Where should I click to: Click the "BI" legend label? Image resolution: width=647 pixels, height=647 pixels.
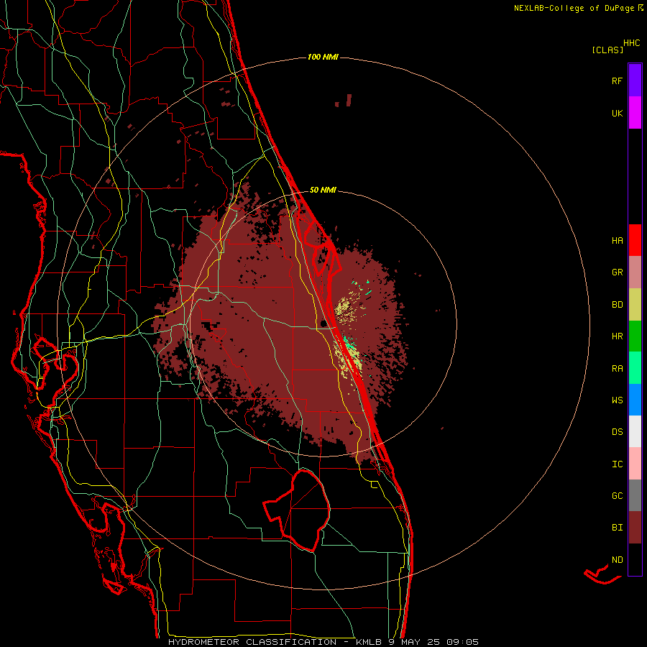click(617, 528)
